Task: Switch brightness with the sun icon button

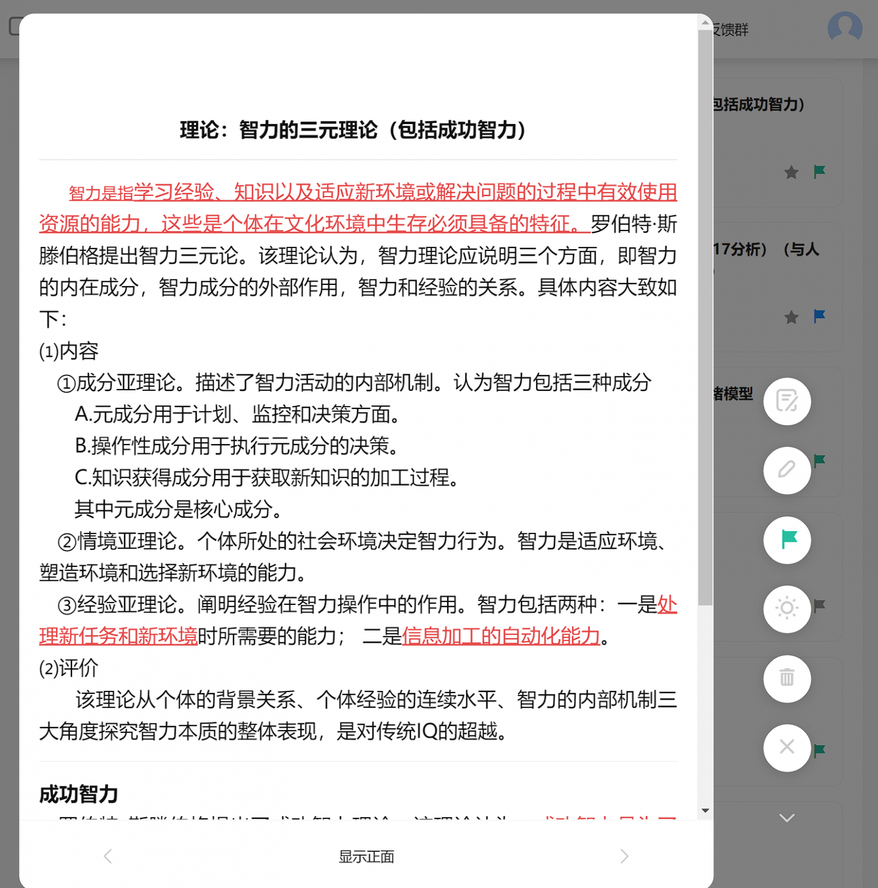Action: click(x=787, y=609)
